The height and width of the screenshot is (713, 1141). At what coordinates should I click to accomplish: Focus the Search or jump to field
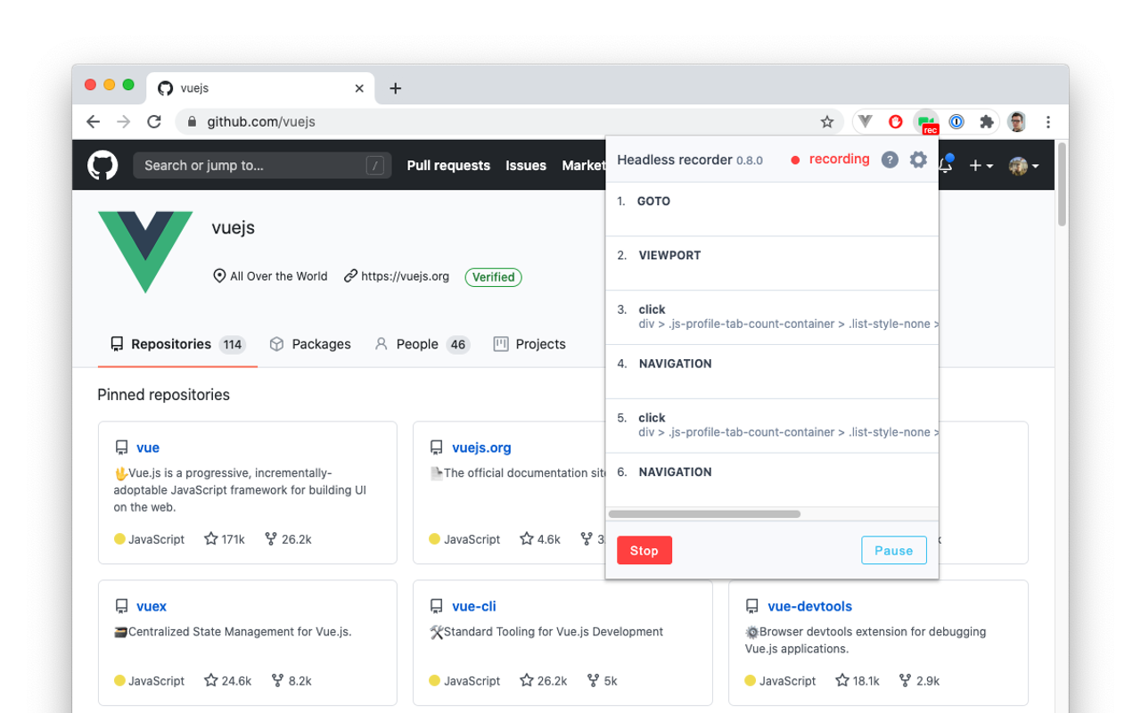click(262, 165)
